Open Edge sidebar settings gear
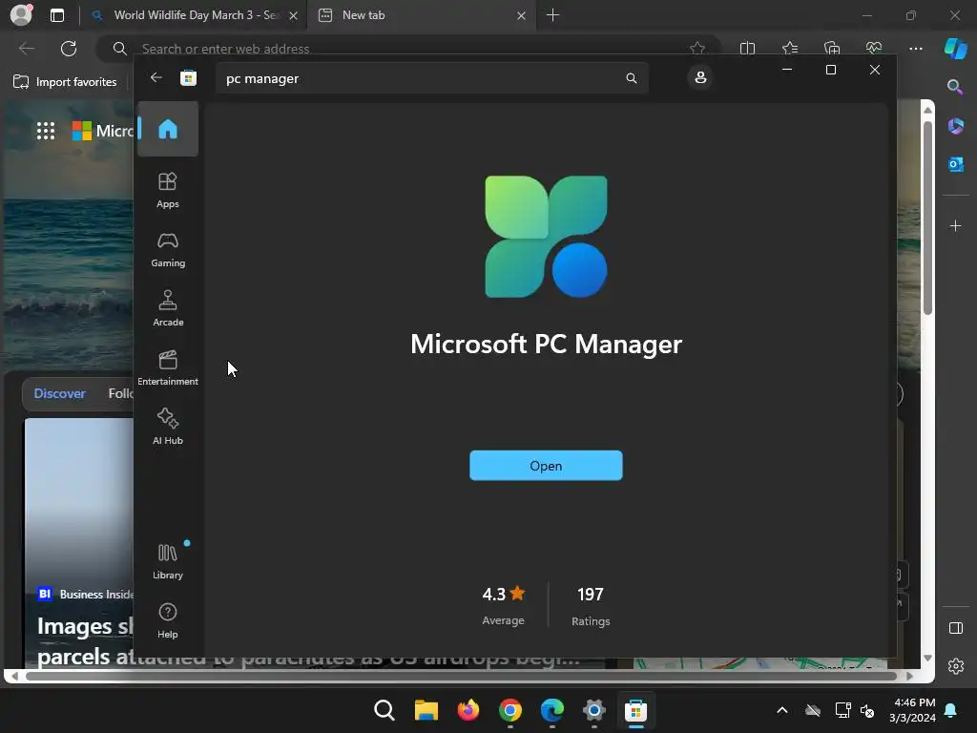This screenshot has width=977, height=733. tap(955, 666)
